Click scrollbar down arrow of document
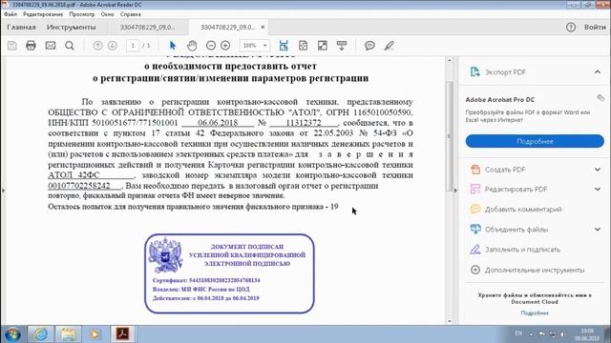The height and width of the screenshot is (343, 611). click(x=450, y=321)
